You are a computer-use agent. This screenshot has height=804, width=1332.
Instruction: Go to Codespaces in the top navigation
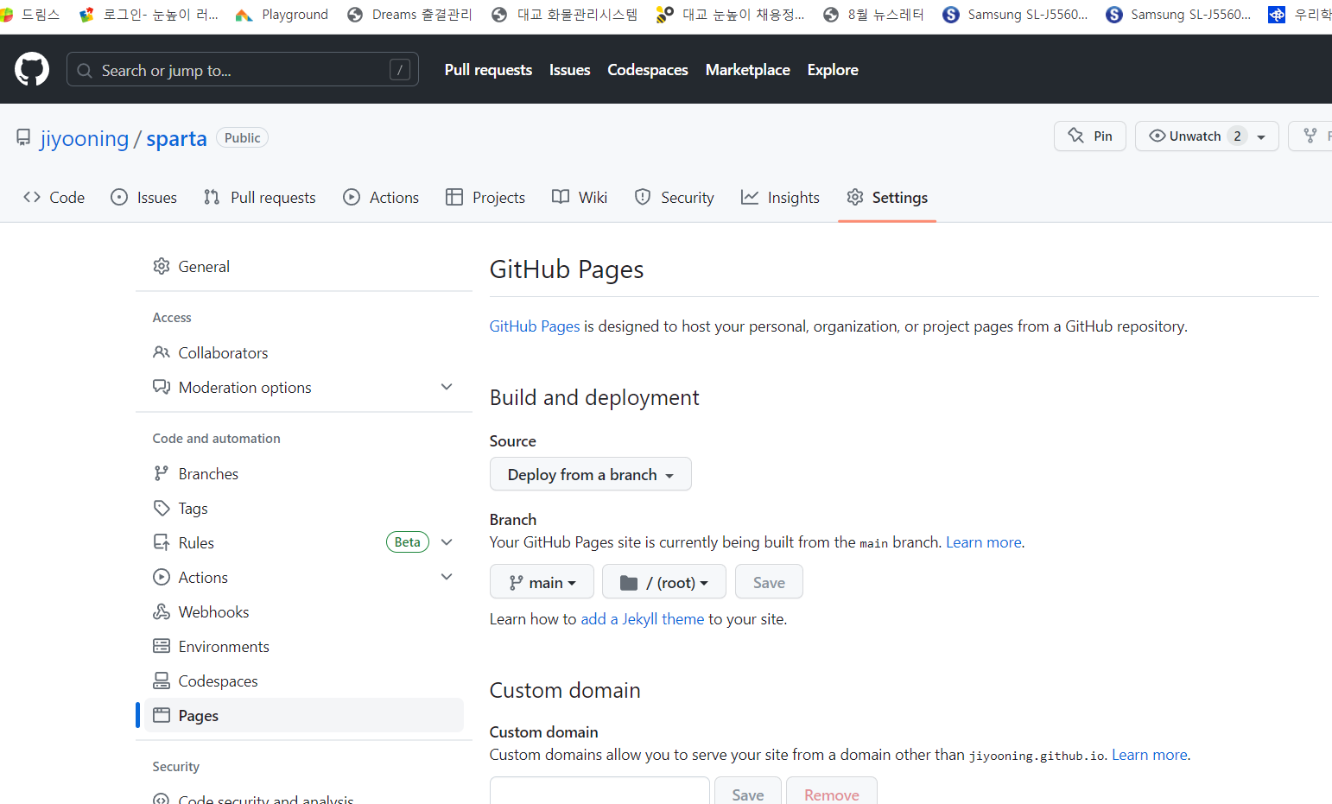click(x=648, y=70)
